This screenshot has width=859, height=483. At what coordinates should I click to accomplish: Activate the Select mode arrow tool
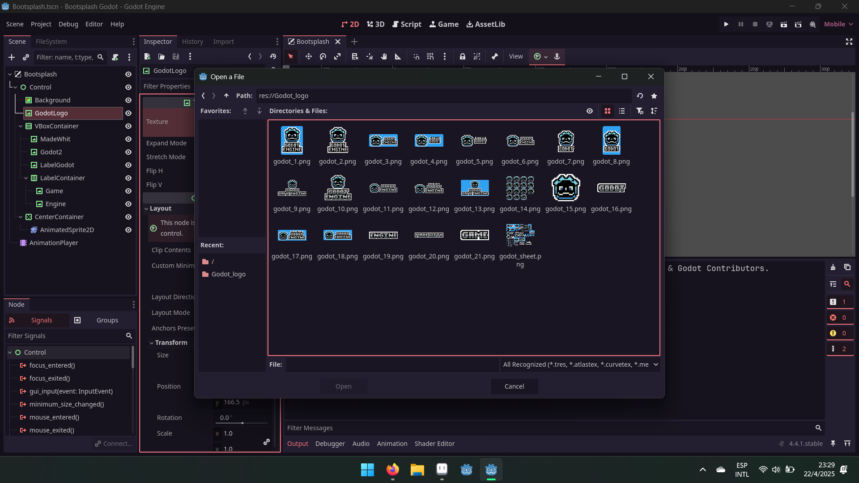291,56
